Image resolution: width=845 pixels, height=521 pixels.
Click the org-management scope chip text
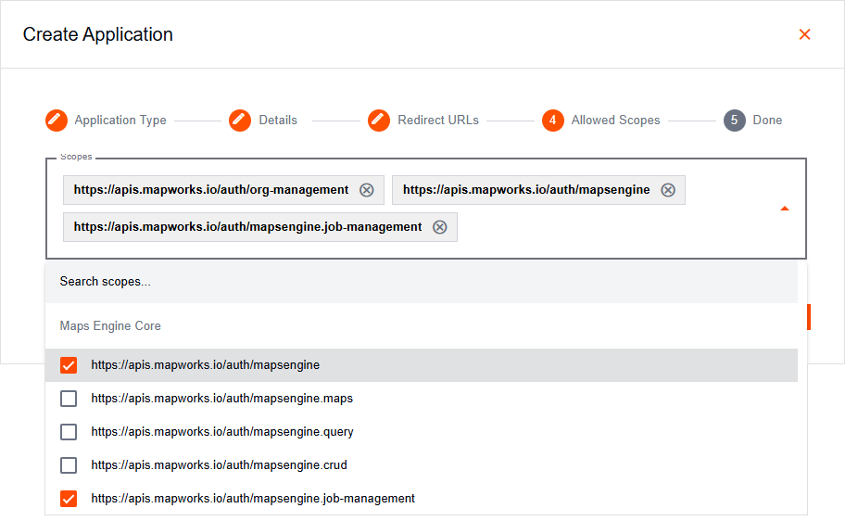coord(211,190)
